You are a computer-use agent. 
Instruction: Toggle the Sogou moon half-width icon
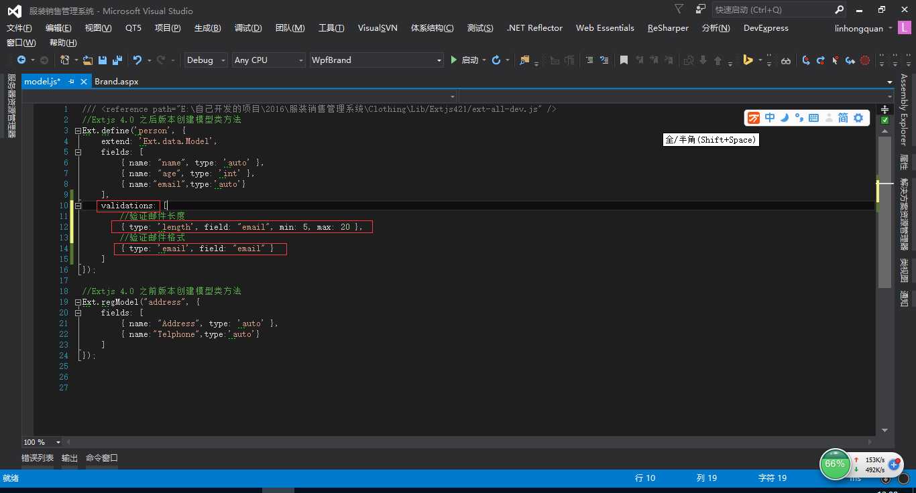point(784,118)
